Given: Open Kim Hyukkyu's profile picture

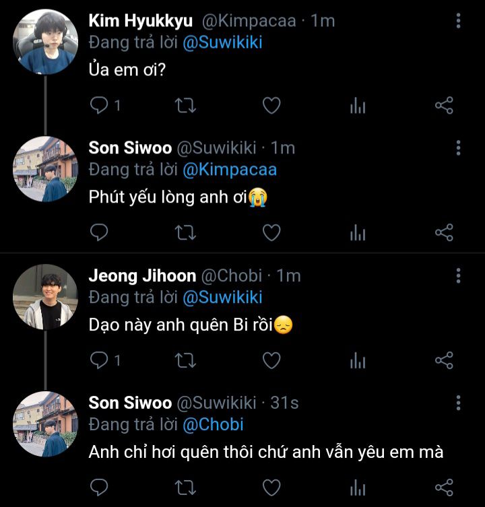Looking at the screenshot, I should [46, 42].
